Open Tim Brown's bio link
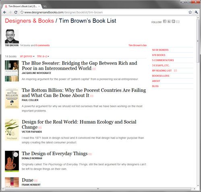The height and width of the screenshot is (192, 201). tap(137, 45)
